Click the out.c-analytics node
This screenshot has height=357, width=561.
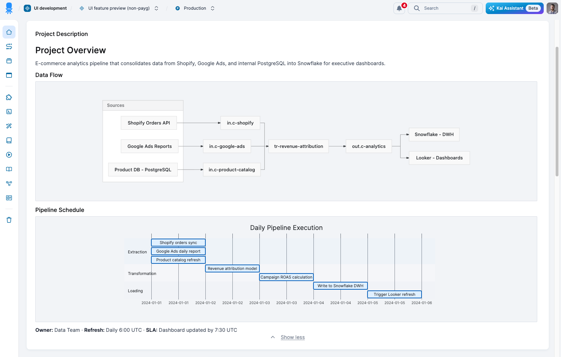[369, 146]
